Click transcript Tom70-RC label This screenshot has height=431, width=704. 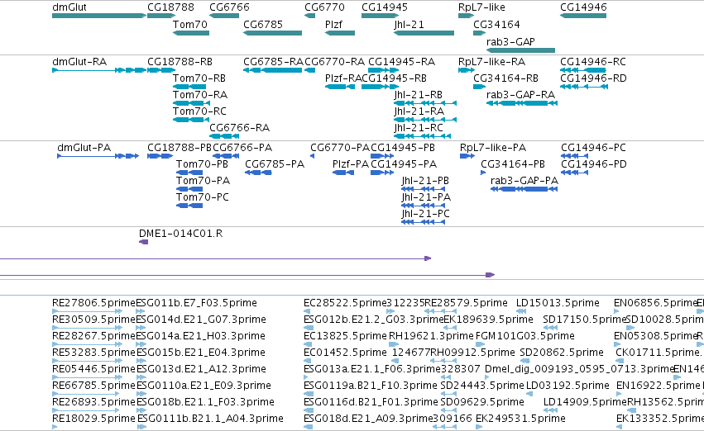pos(199,111)
